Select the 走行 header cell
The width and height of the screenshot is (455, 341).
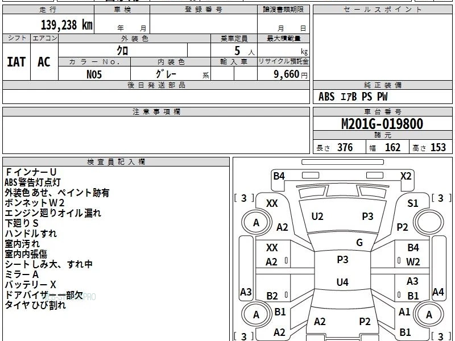(x=48, y=10)
